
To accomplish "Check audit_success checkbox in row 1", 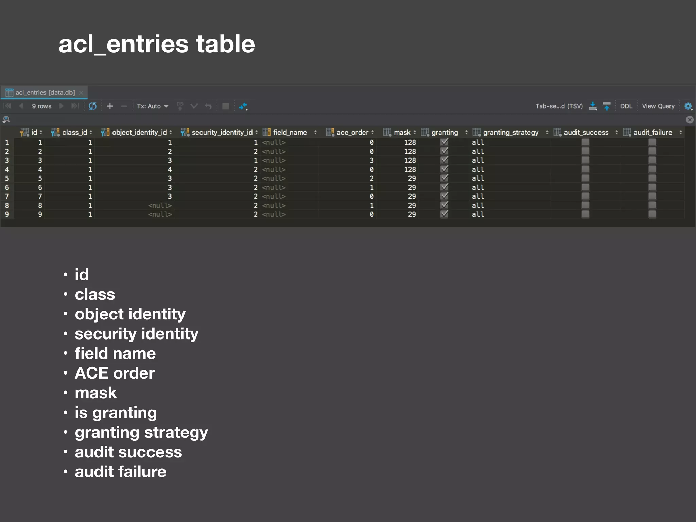I will [x=585, y=142].
